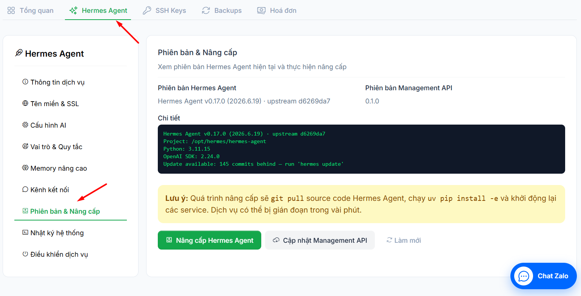Select Memory nâng cao in sidebar
The image size is (581, 296).
71,168
